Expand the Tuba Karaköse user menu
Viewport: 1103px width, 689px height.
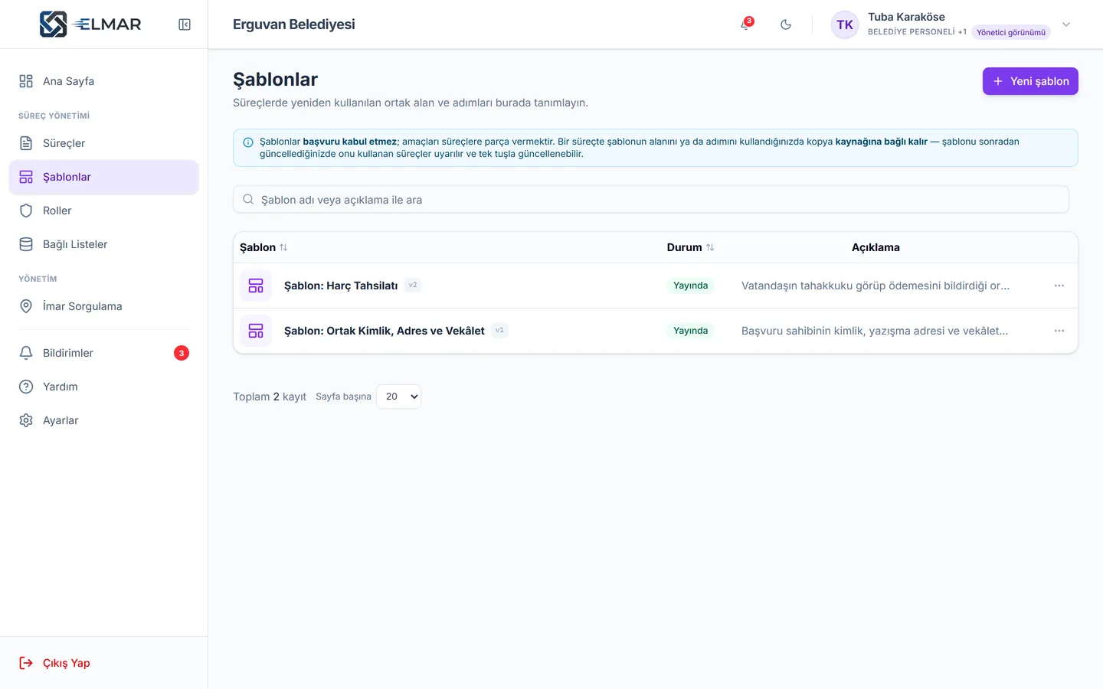(1066, 24)
